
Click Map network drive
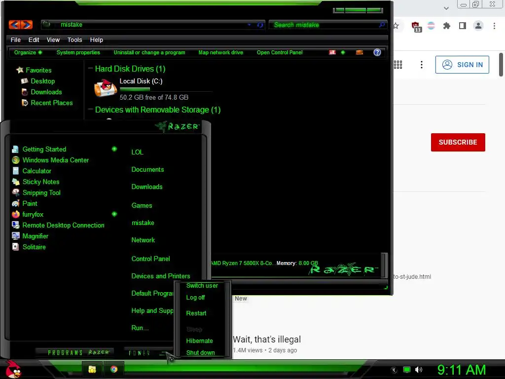220,52
